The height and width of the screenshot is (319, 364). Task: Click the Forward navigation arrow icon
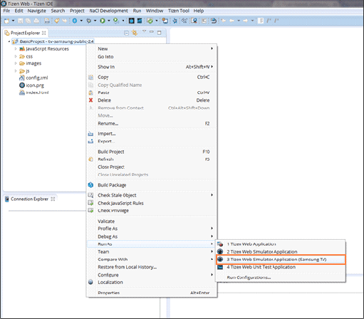[246, 21]
